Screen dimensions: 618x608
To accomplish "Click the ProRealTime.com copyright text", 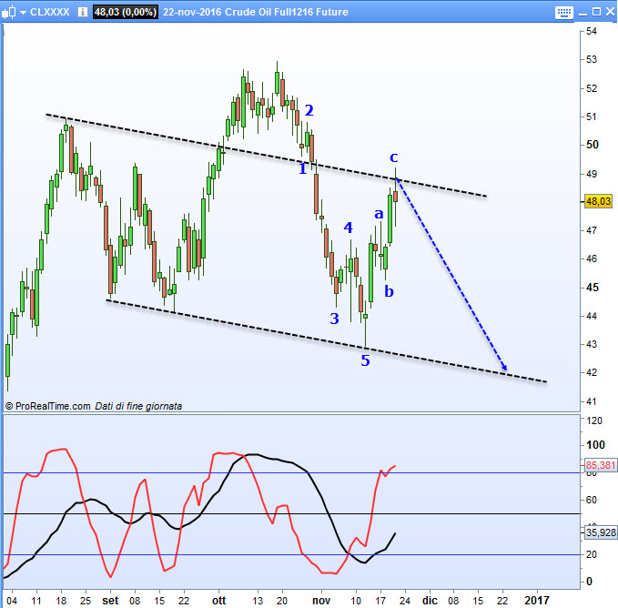I will tap(48, 406).
